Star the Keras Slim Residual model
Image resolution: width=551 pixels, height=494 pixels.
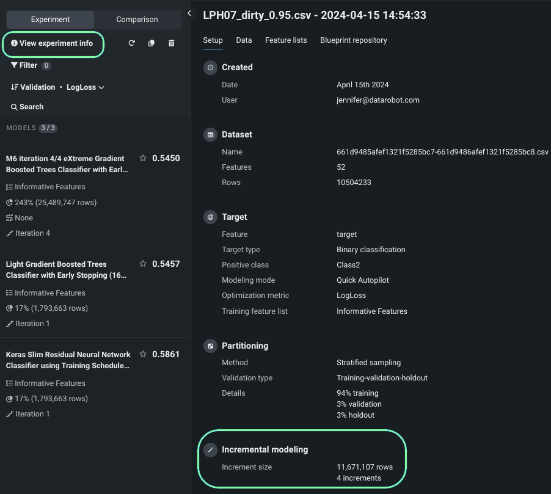[x=143, y=354]
